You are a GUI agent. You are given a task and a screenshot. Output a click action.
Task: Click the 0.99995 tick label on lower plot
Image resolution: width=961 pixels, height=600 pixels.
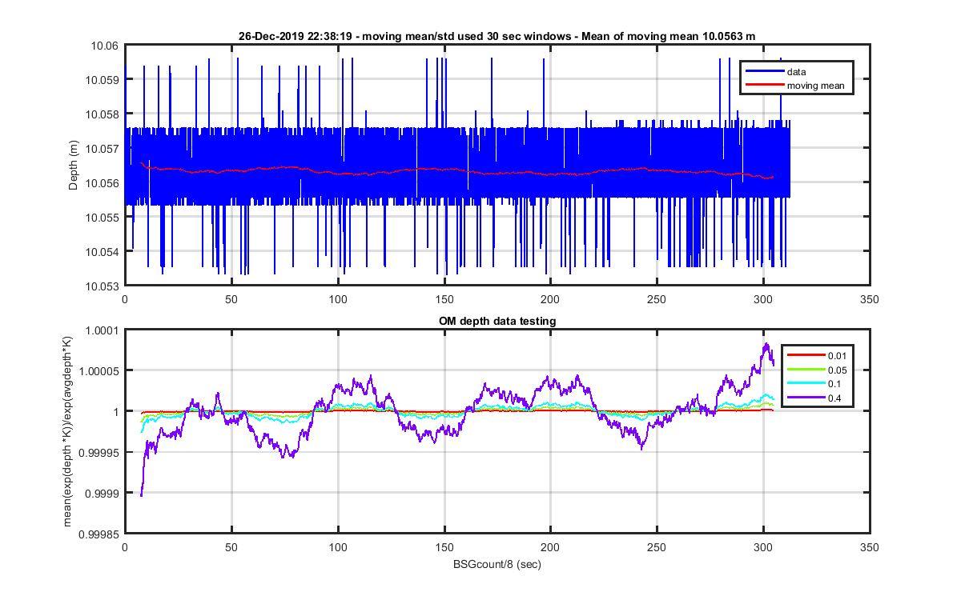click(x=101, y=453)
